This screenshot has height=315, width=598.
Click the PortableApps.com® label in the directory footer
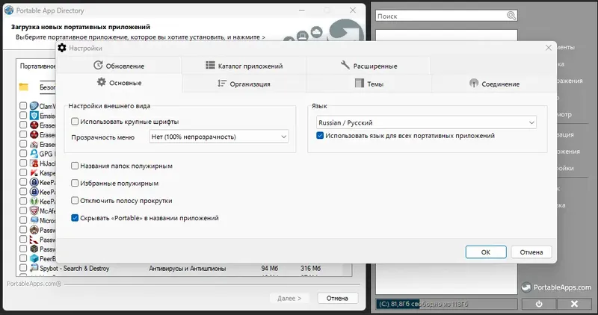[x=34, y=284]
